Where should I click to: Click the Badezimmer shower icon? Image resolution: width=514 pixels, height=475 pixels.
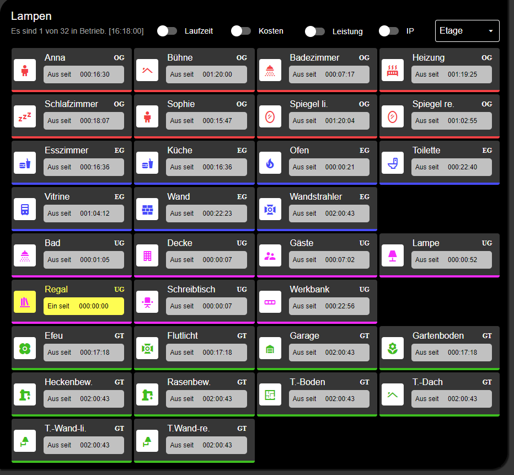click(x=270, y=70)
